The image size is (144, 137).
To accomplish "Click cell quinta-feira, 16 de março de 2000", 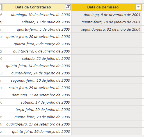I will pos(37,131).
